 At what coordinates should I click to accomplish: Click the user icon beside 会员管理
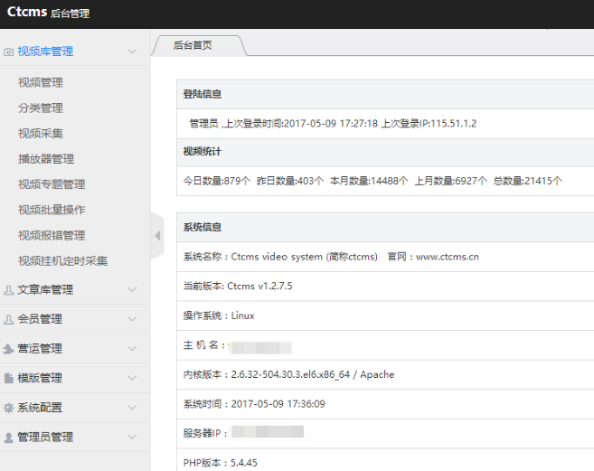coord(8,319)
